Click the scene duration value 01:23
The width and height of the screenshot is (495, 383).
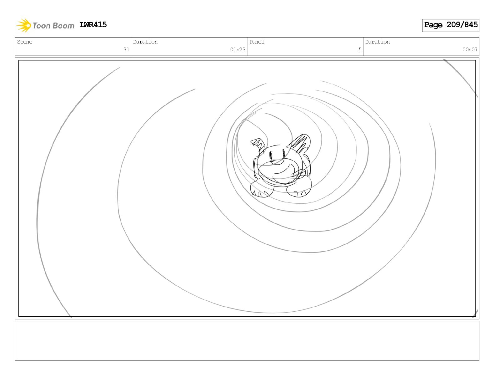pos(238,49)
